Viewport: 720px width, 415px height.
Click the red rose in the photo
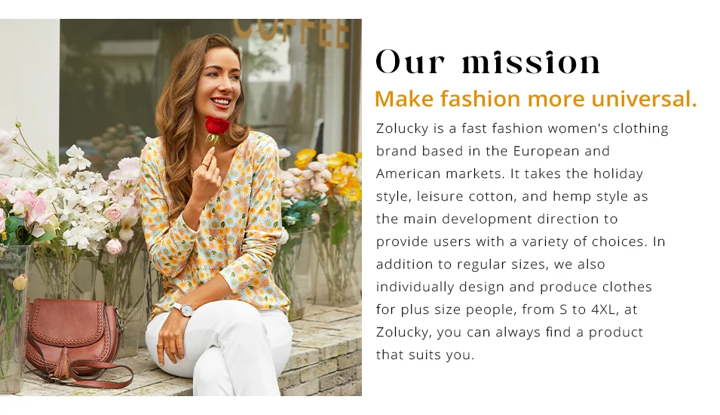click(216, 126)
